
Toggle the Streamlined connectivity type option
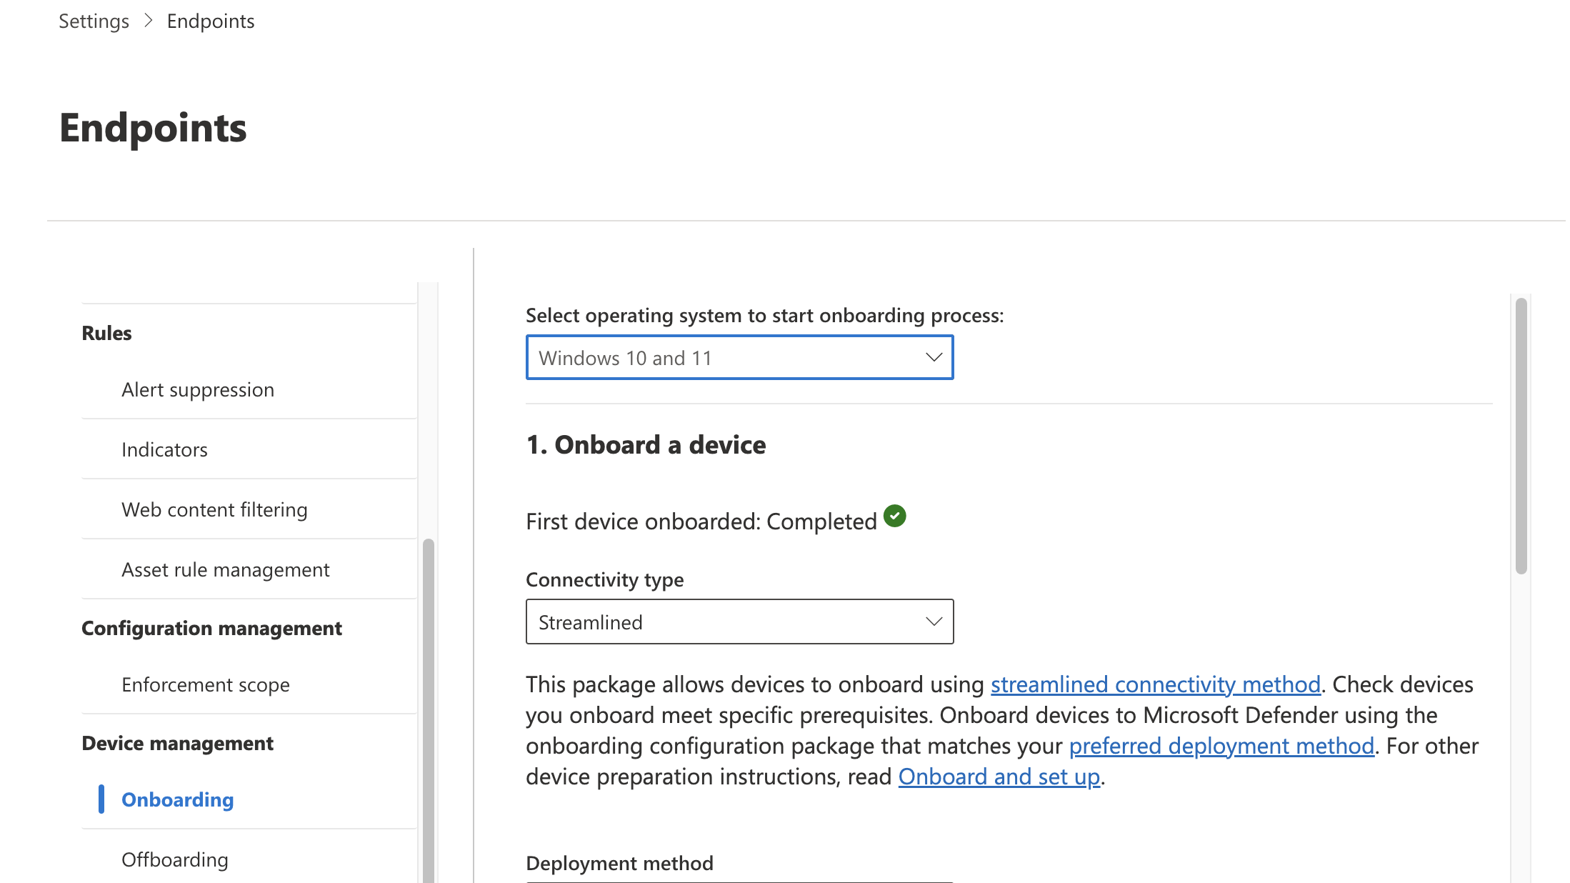tap(738, 621)
